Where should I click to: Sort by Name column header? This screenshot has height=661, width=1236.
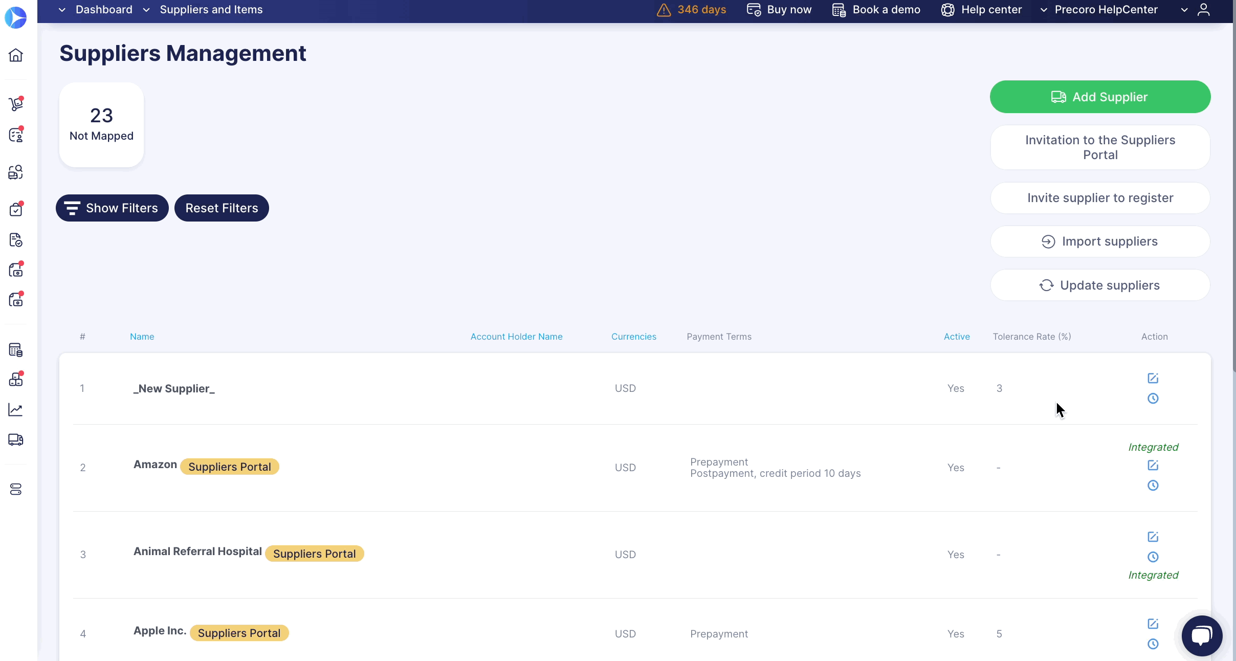[142, 337]
